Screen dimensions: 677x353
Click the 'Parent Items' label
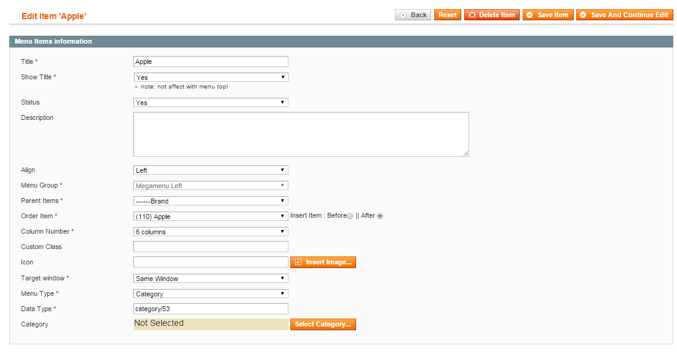(40, 201)
